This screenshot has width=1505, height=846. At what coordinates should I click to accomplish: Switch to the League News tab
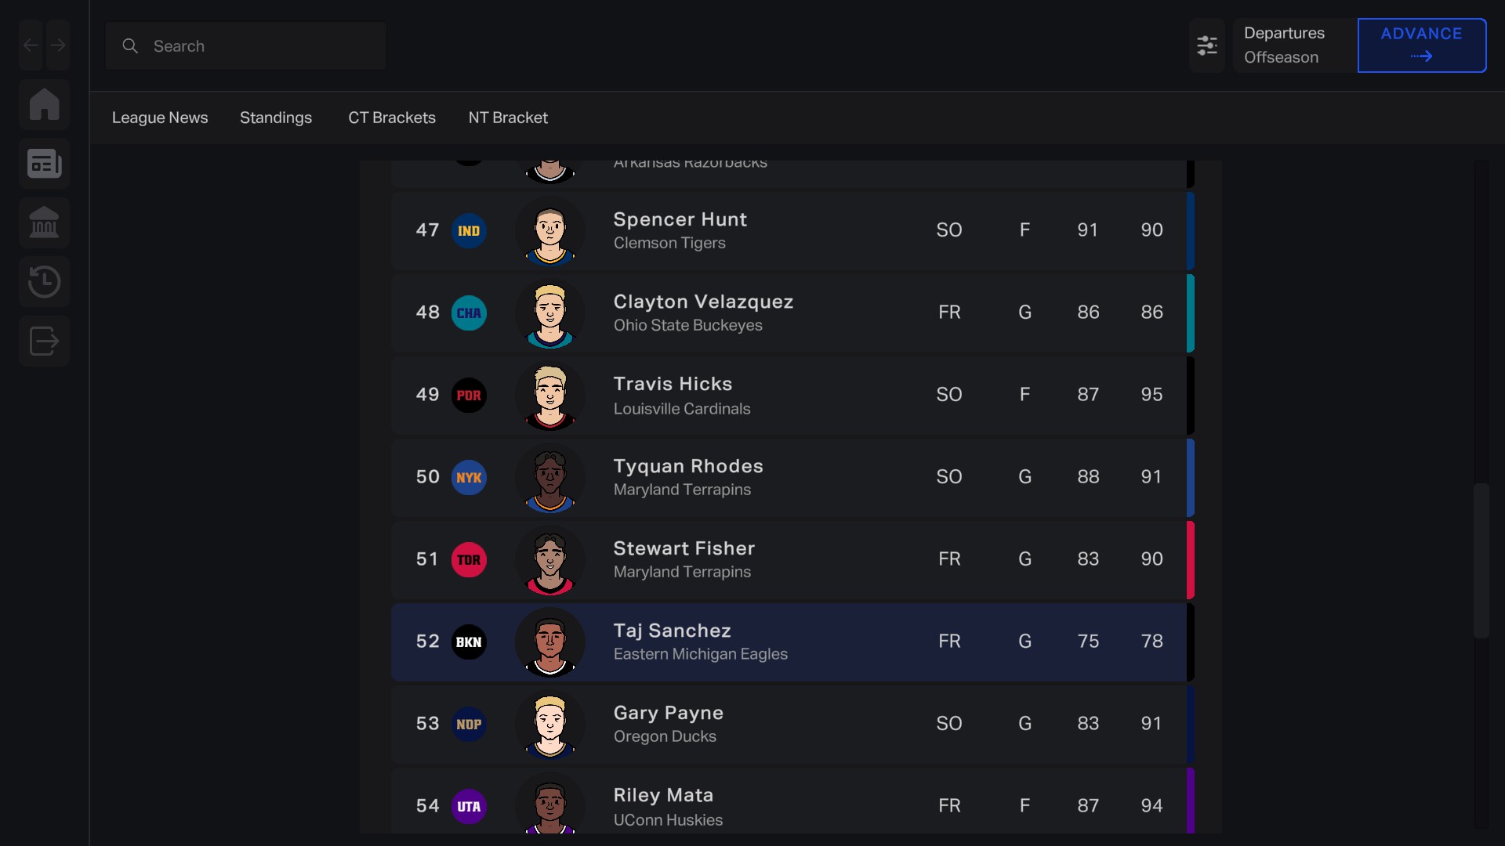(x=160, y=117)
